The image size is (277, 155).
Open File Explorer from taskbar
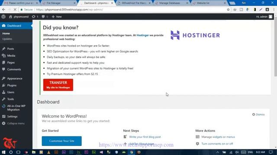tap(34, 152)
